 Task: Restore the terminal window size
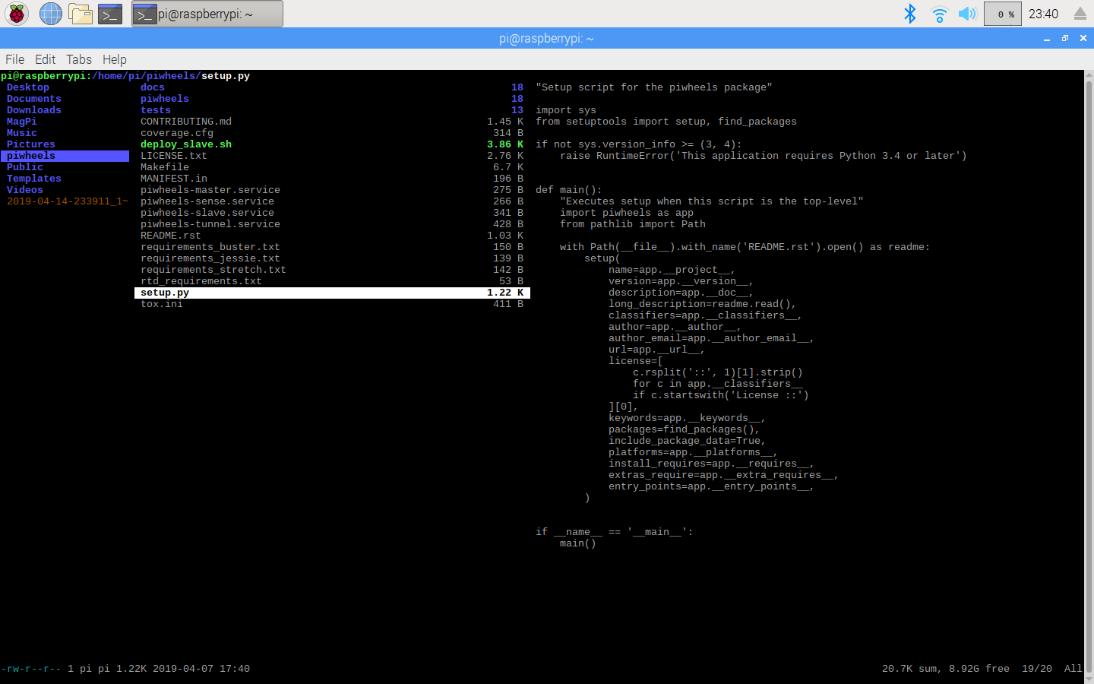[1065, 38]
